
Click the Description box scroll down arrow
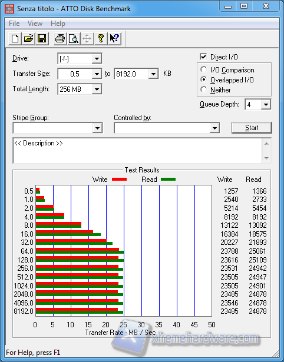(x=266, y=158)
